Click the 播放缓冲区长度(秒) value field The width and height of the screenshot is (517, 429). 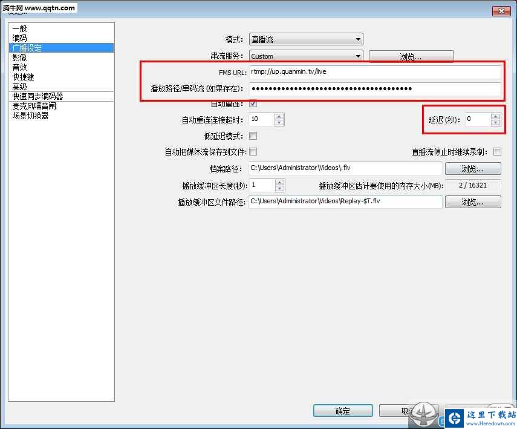tap(262, 186)
